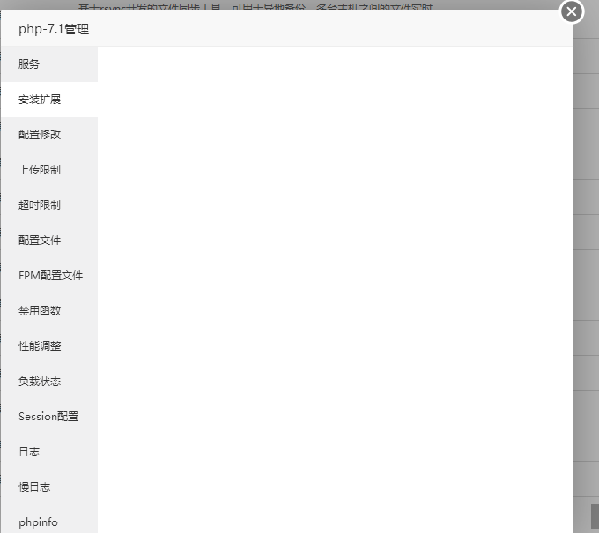Viewport: 599px width, 533px height.
Task: Open the 慢日志 tab
Action: coord(49,486)
